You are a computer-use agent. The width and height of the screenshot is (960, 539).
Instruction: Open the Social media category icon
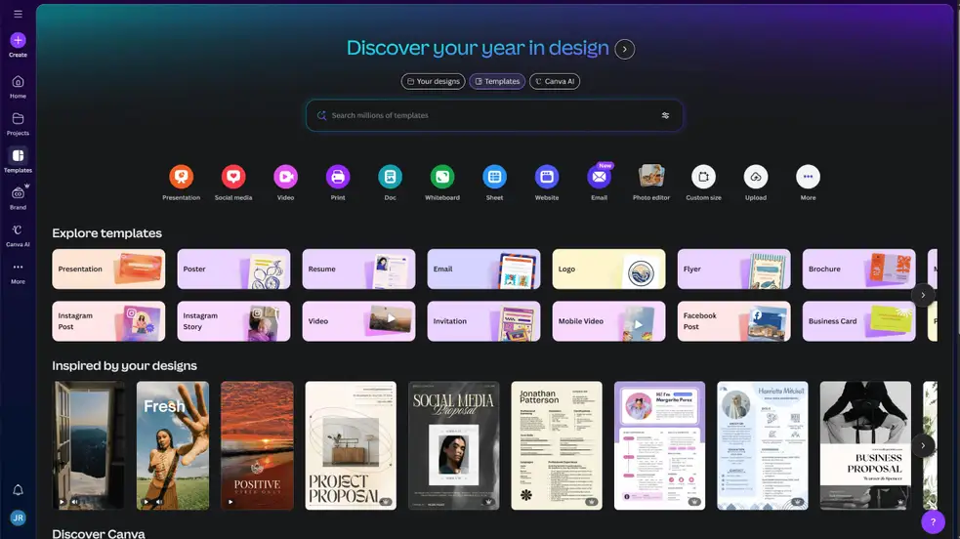tap(232, 177)
